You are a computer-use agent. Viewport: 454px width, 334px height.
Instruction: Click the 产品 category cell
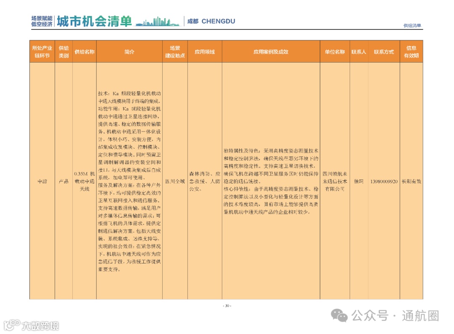(64, 181)
